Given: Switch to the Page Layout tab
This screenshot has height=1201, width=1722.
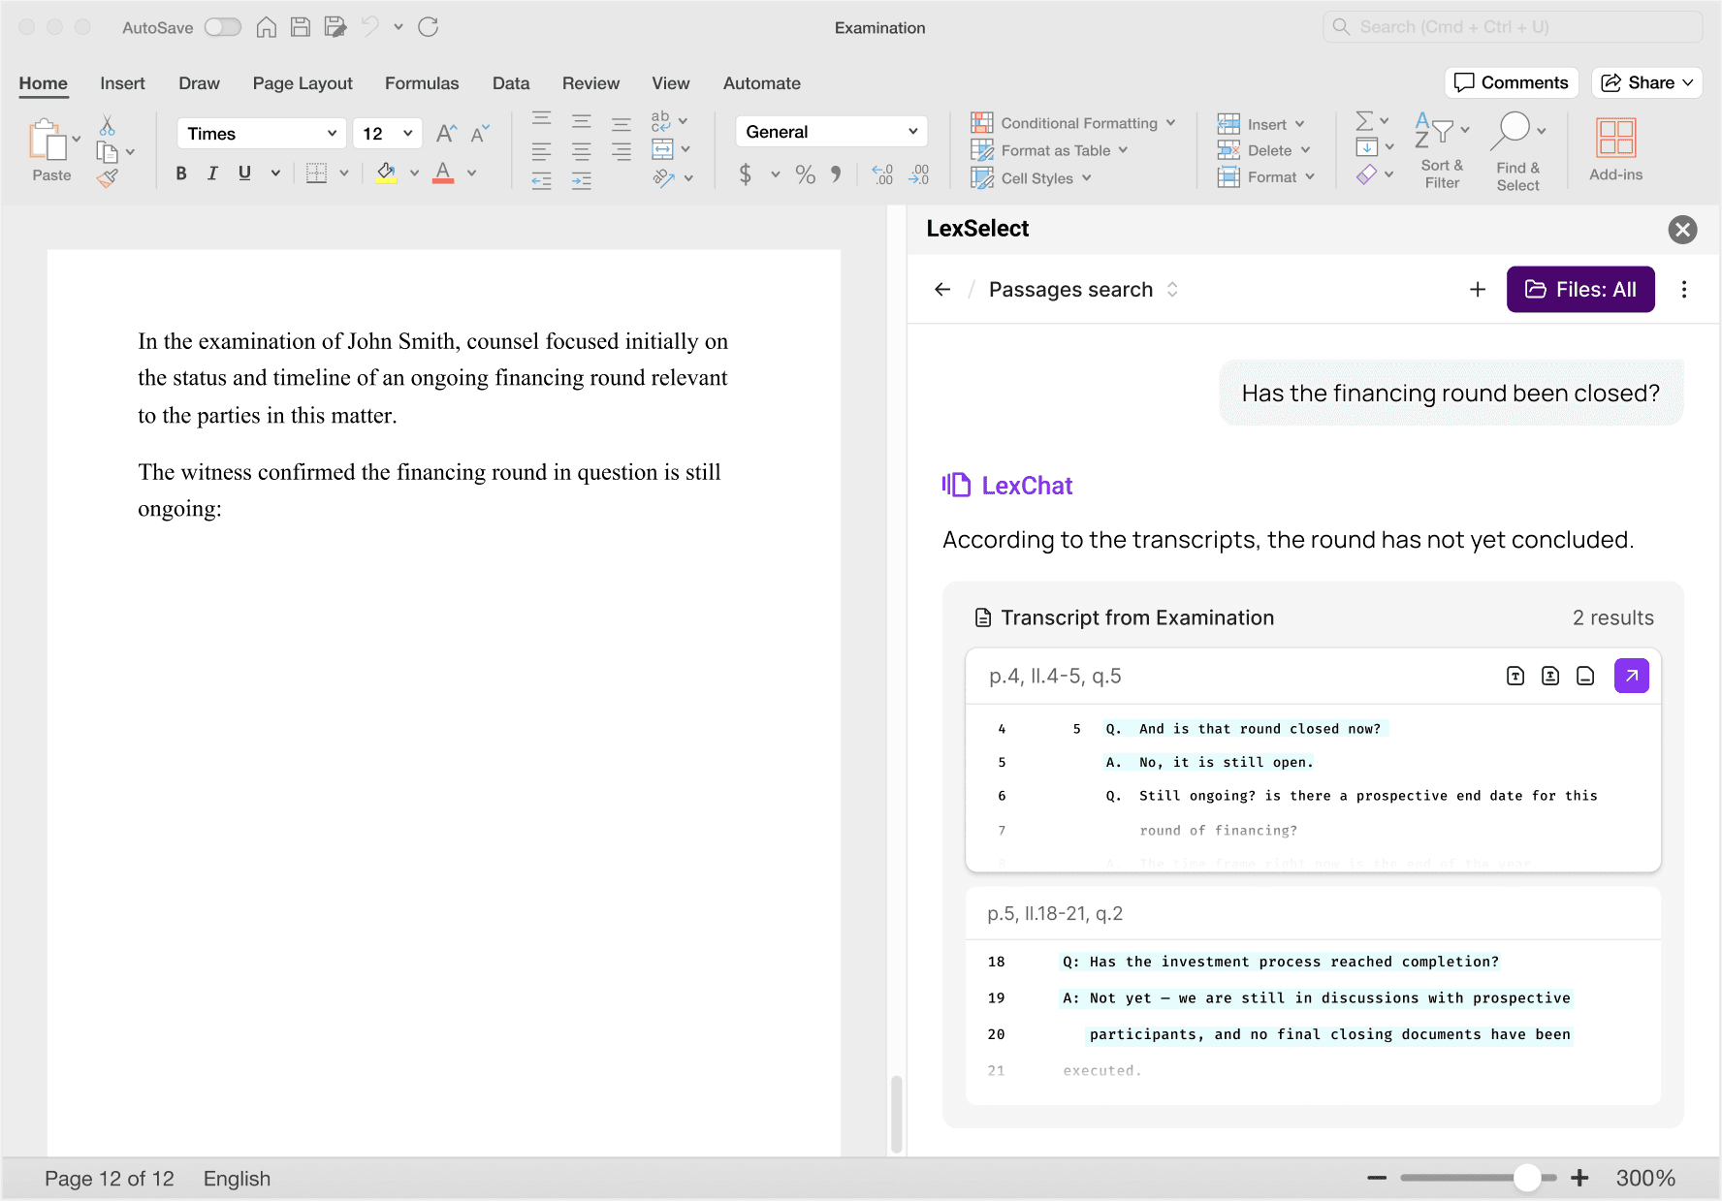Looking at the screenshot, I should click(303, 83).
